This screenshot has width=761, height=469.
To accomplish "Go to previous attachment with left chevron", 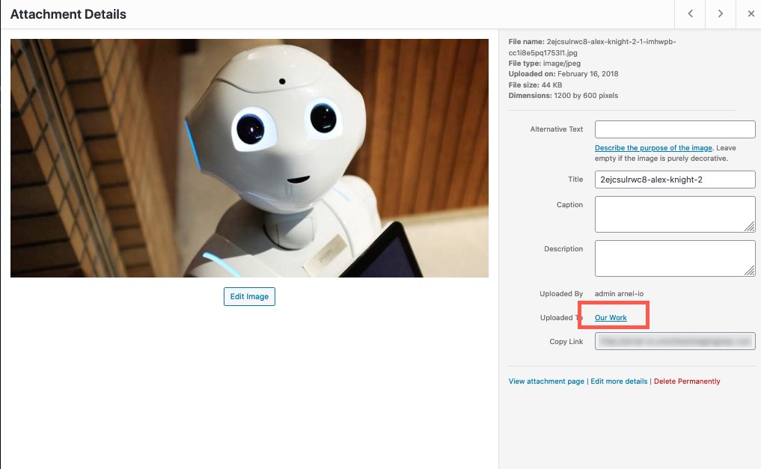I will pyautogui.click(x=690, y=14).
